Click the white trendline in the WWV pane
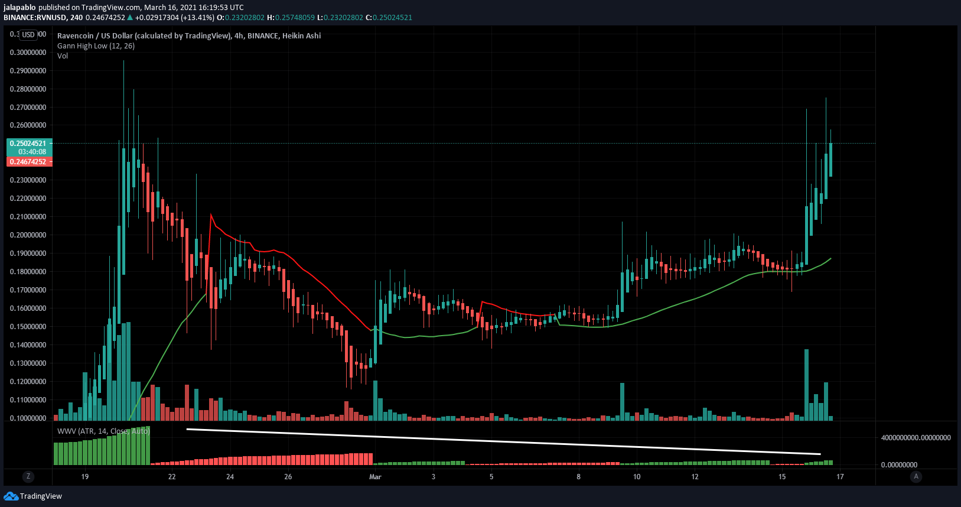 pyautogui.click(x=503, y=441)
